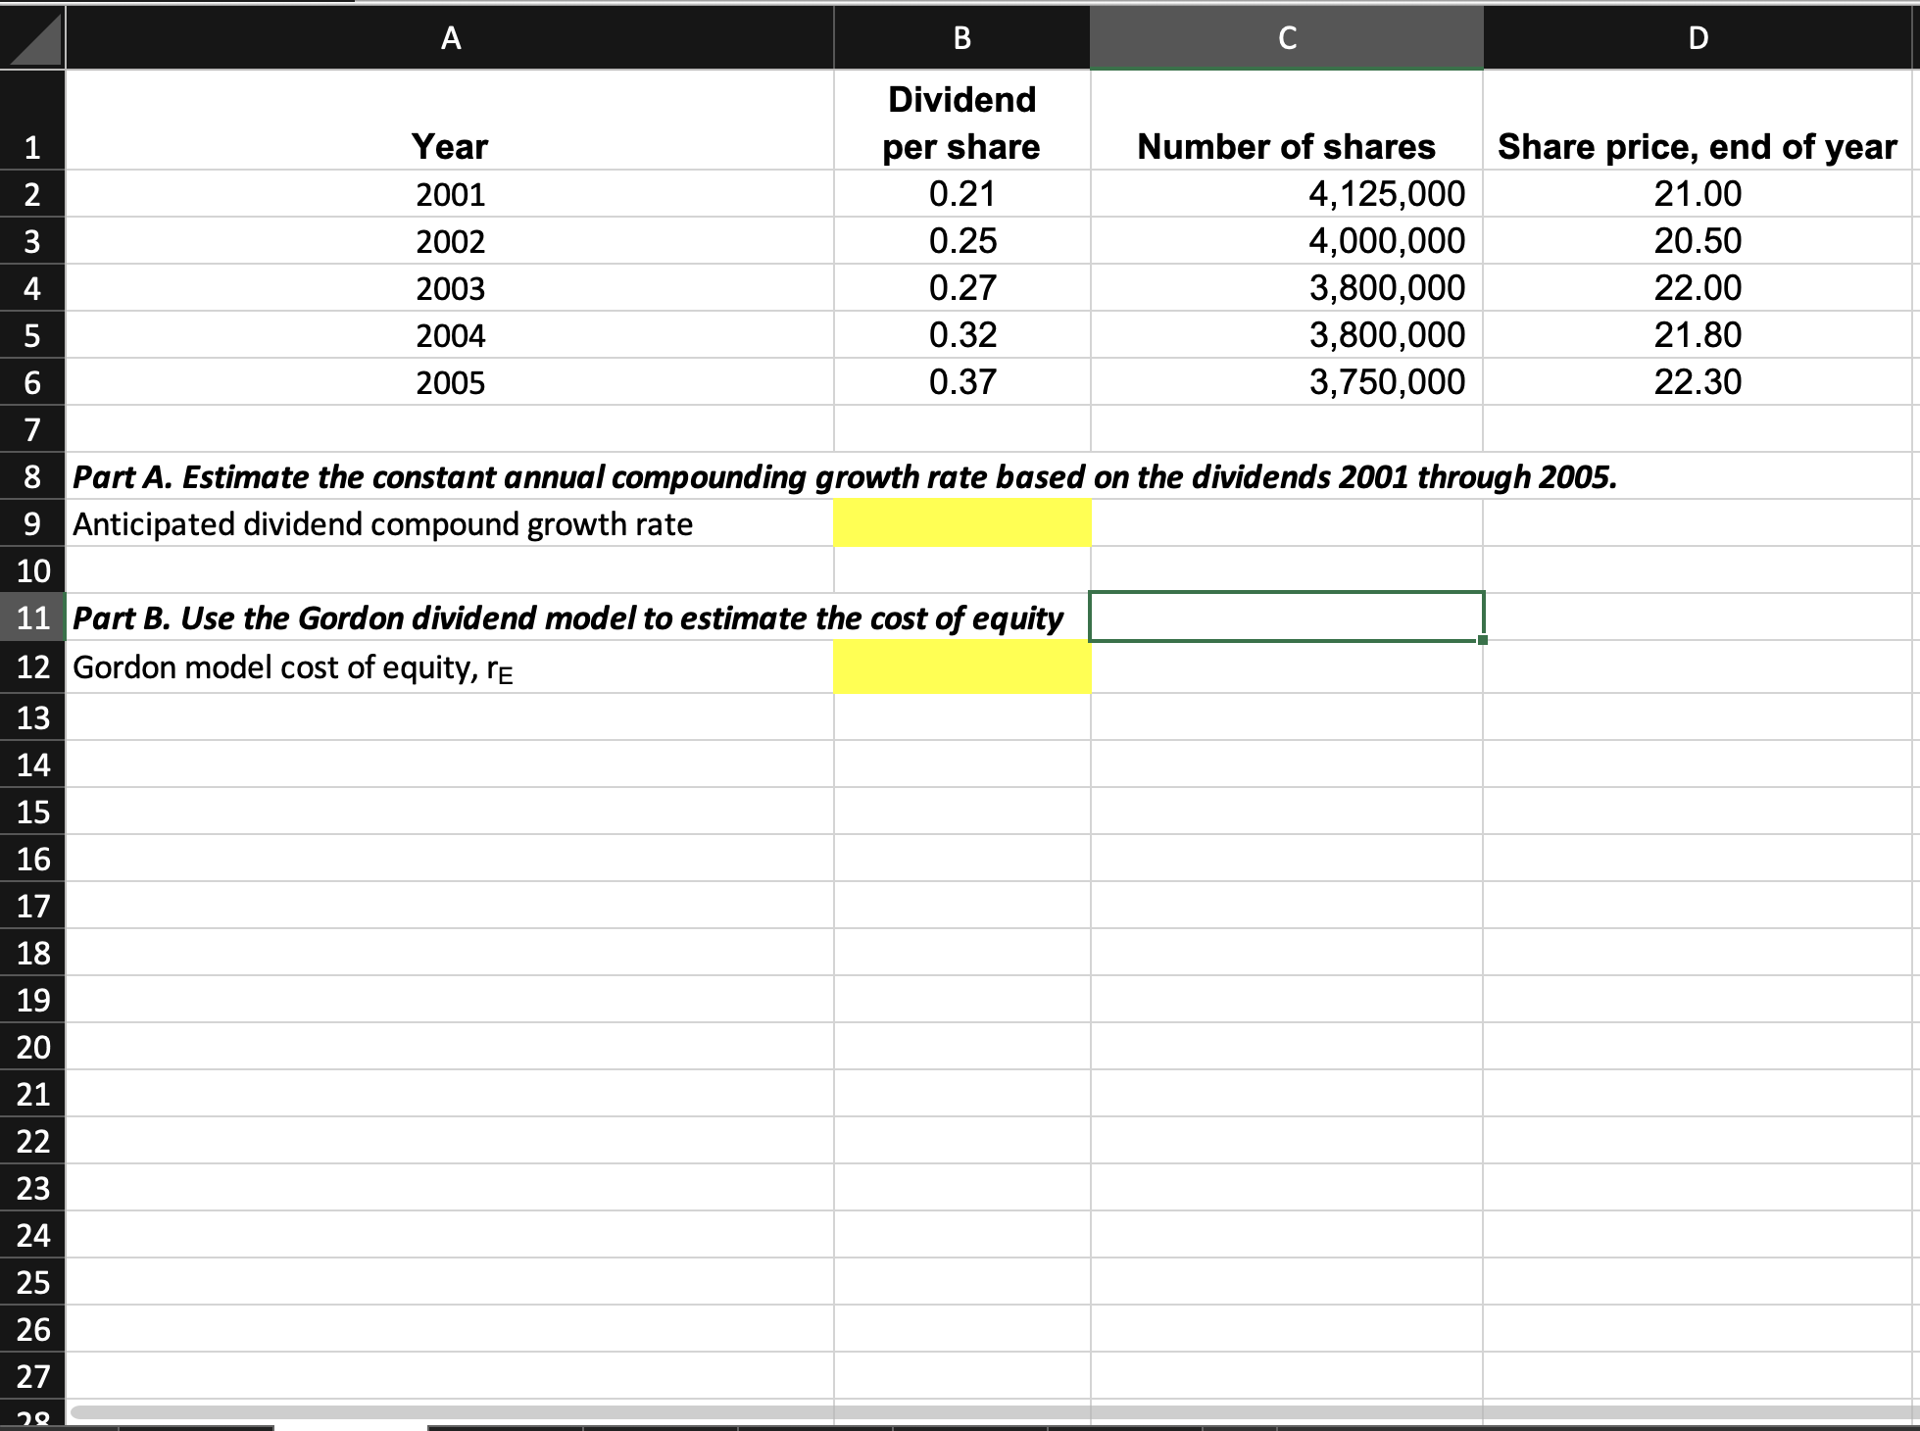The image size is (1920, 1431).
Task: Select the share count 4,125,000
Action: click(1285, 195)
